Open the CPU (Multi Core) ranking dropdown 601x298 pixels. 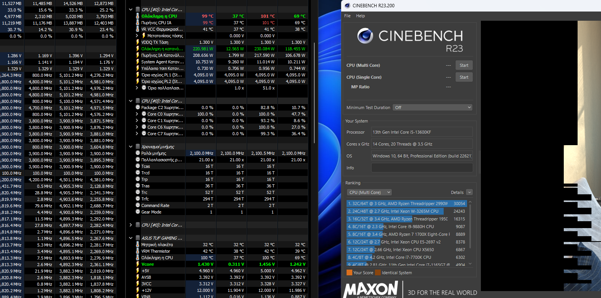(369, 192)
